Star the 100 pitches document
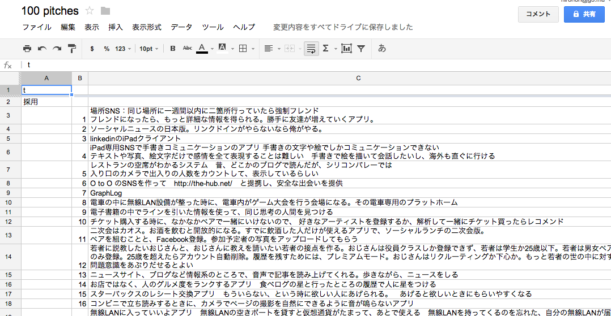Viewport: 611px width, 316px height. point(90,11)
